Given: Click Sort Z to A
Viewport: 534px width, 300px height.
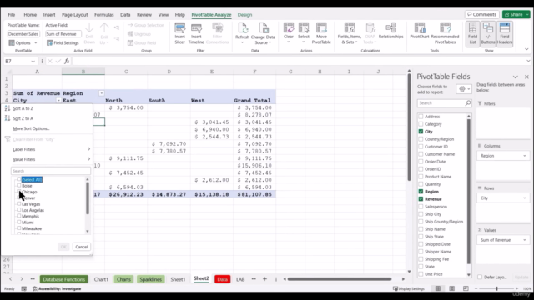Looking at the screenshot, I should pos(23,118).
